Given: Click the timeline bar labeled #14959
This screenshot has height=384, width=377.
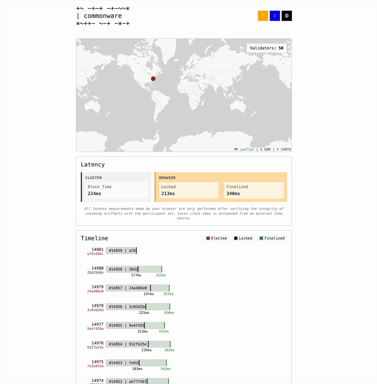Looking at the screenshot, I should pos(121,251).
